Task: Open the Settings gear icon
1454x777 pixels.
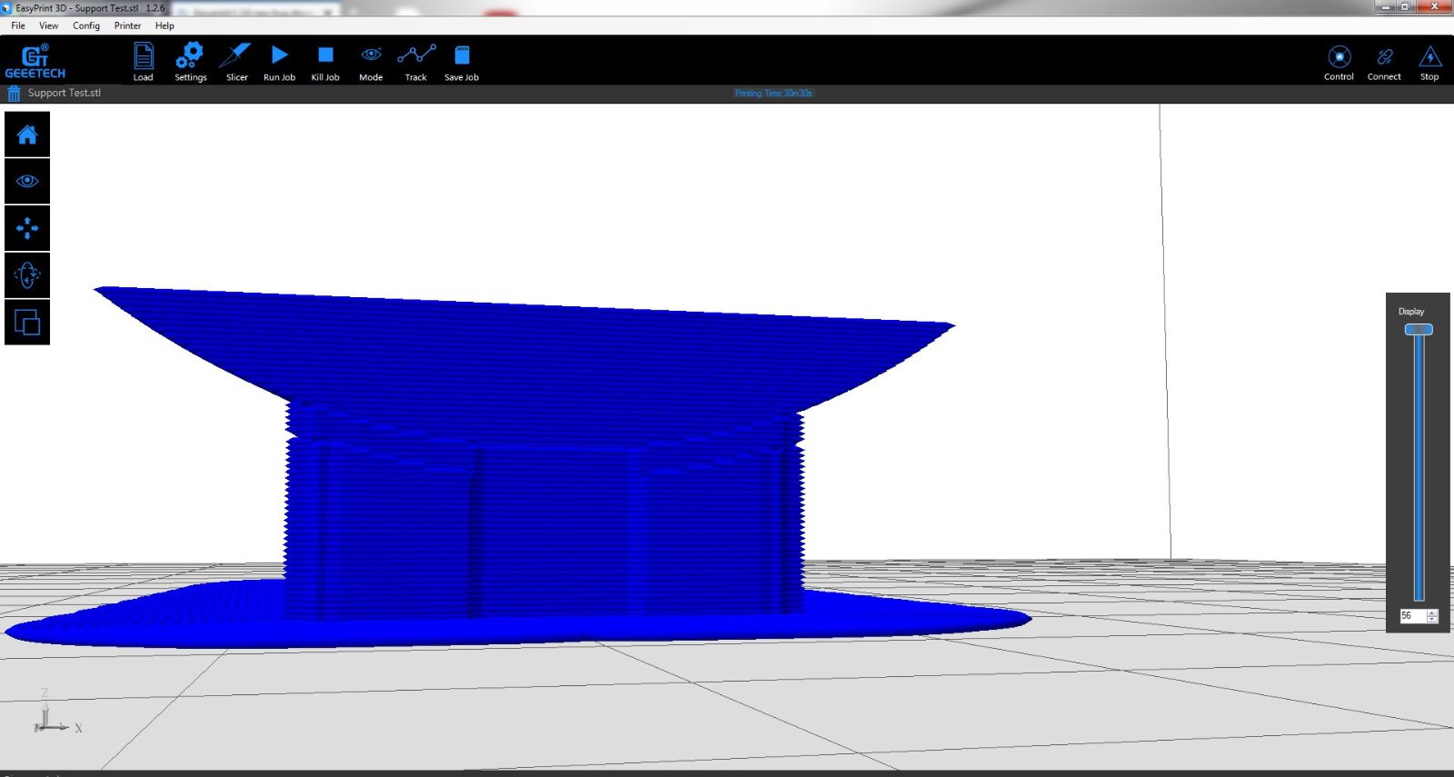Action: (190, 61)
